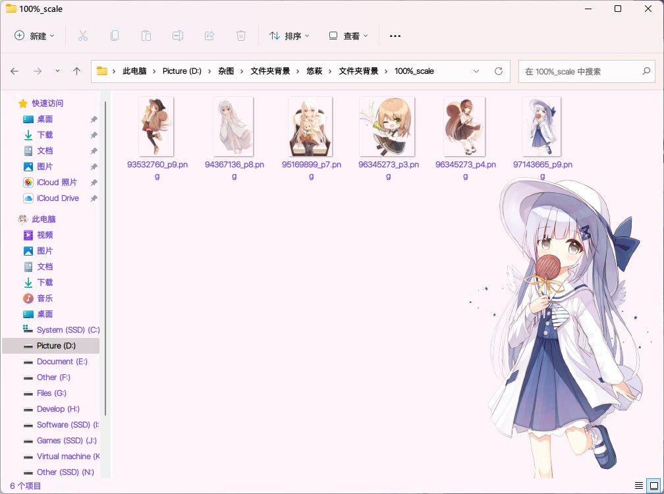Open iCloud Drive in sidebar
664x494 pixels.
pos(57,198)
